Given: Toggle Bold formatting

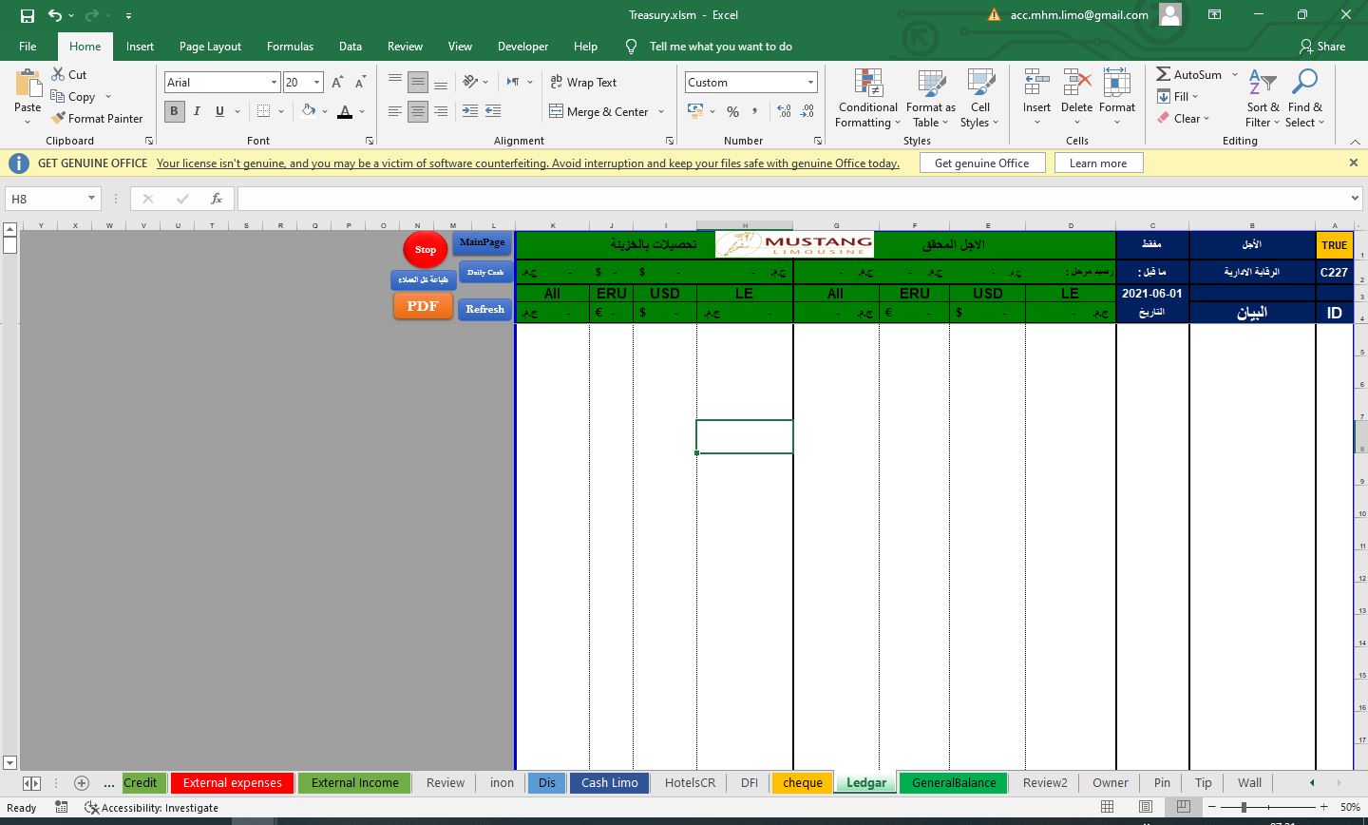Looking at the screenshot, I should pos(174,111).
